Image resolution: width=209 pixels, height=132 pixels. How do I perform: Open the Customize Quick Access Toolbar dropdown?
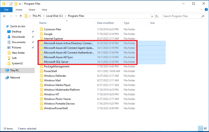20,4
